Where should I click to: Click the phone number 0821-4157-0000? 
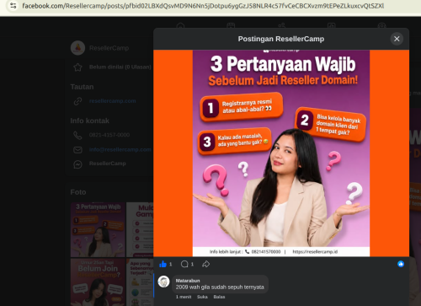[109, 135]
